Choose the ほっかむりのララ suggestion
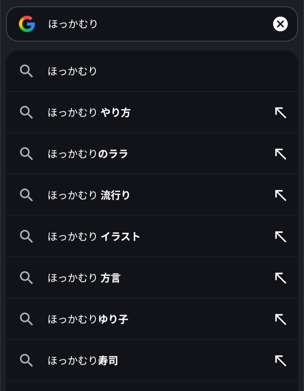This screenshot has width=304, height=391. click(88, 154)
